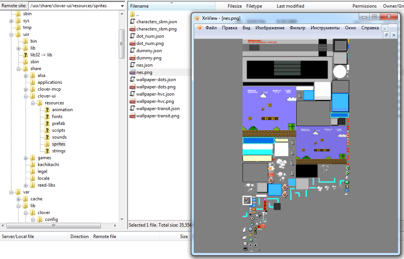Click the question-mark icon beside the sprites folder
This screenshot has height=259, width=404.
(47, 144)
